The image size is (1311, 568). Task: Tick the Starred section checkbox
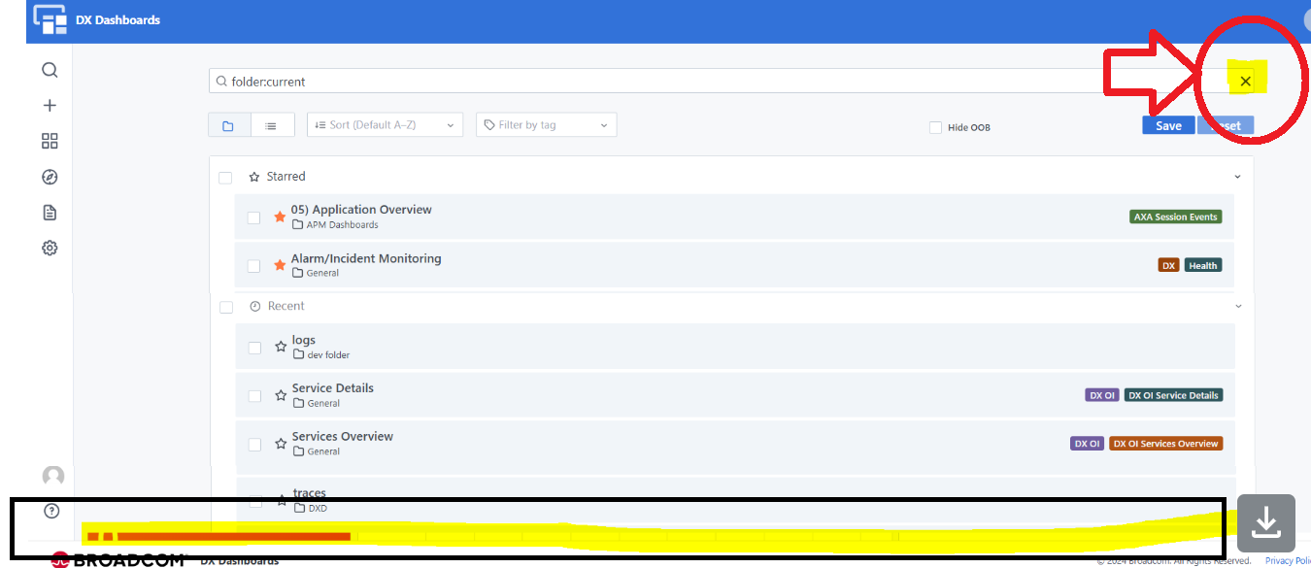[x=225, y=178]
